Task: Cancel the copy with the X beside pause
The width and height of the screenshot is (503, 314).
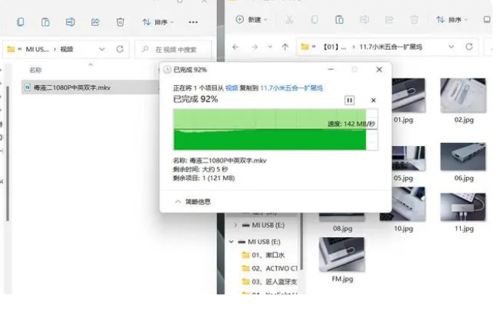Action: click(x=373, y=99)
